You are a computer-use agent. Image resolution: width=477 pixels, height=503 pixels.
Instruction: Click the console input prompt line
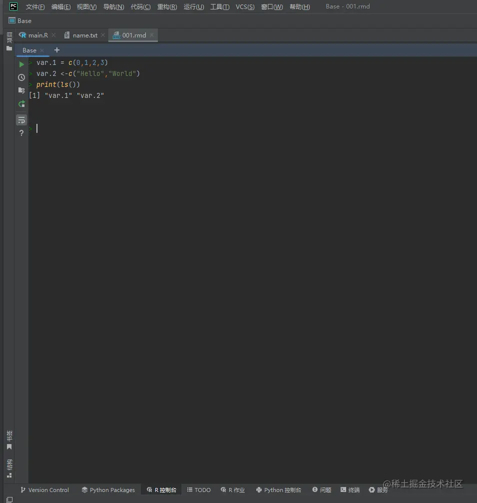coord(252,129)
